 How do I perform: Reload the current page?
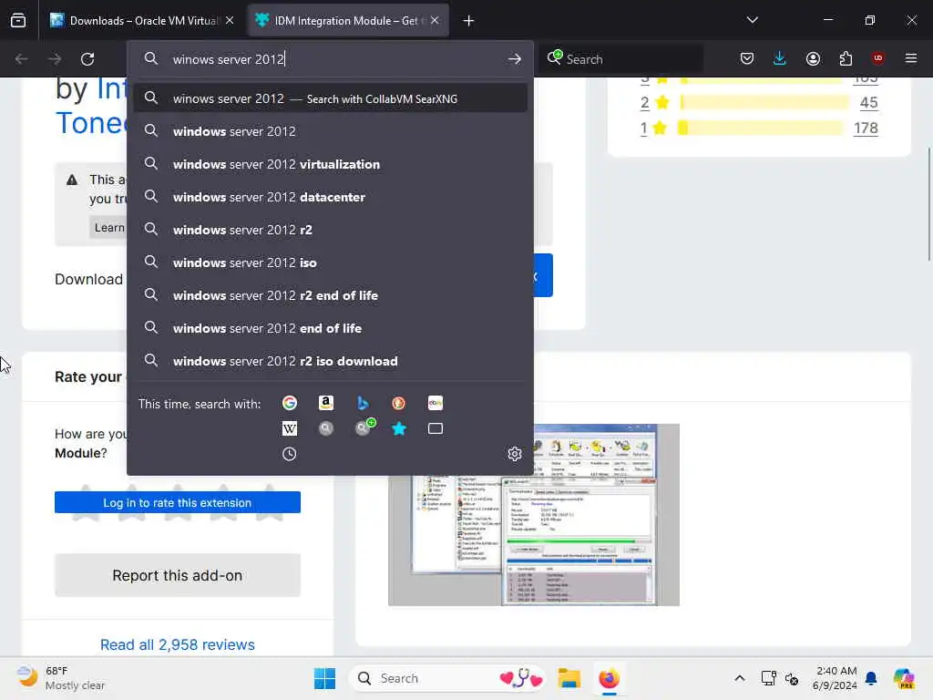87,59
